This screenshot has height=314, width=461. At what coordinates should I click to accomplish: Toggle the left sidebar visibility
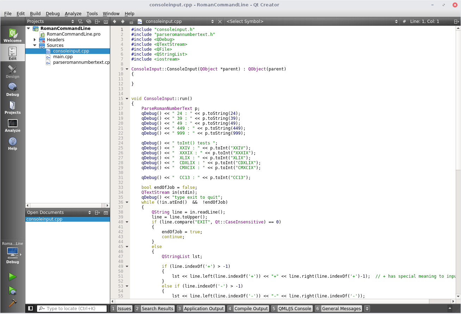(x=30, y=308)
